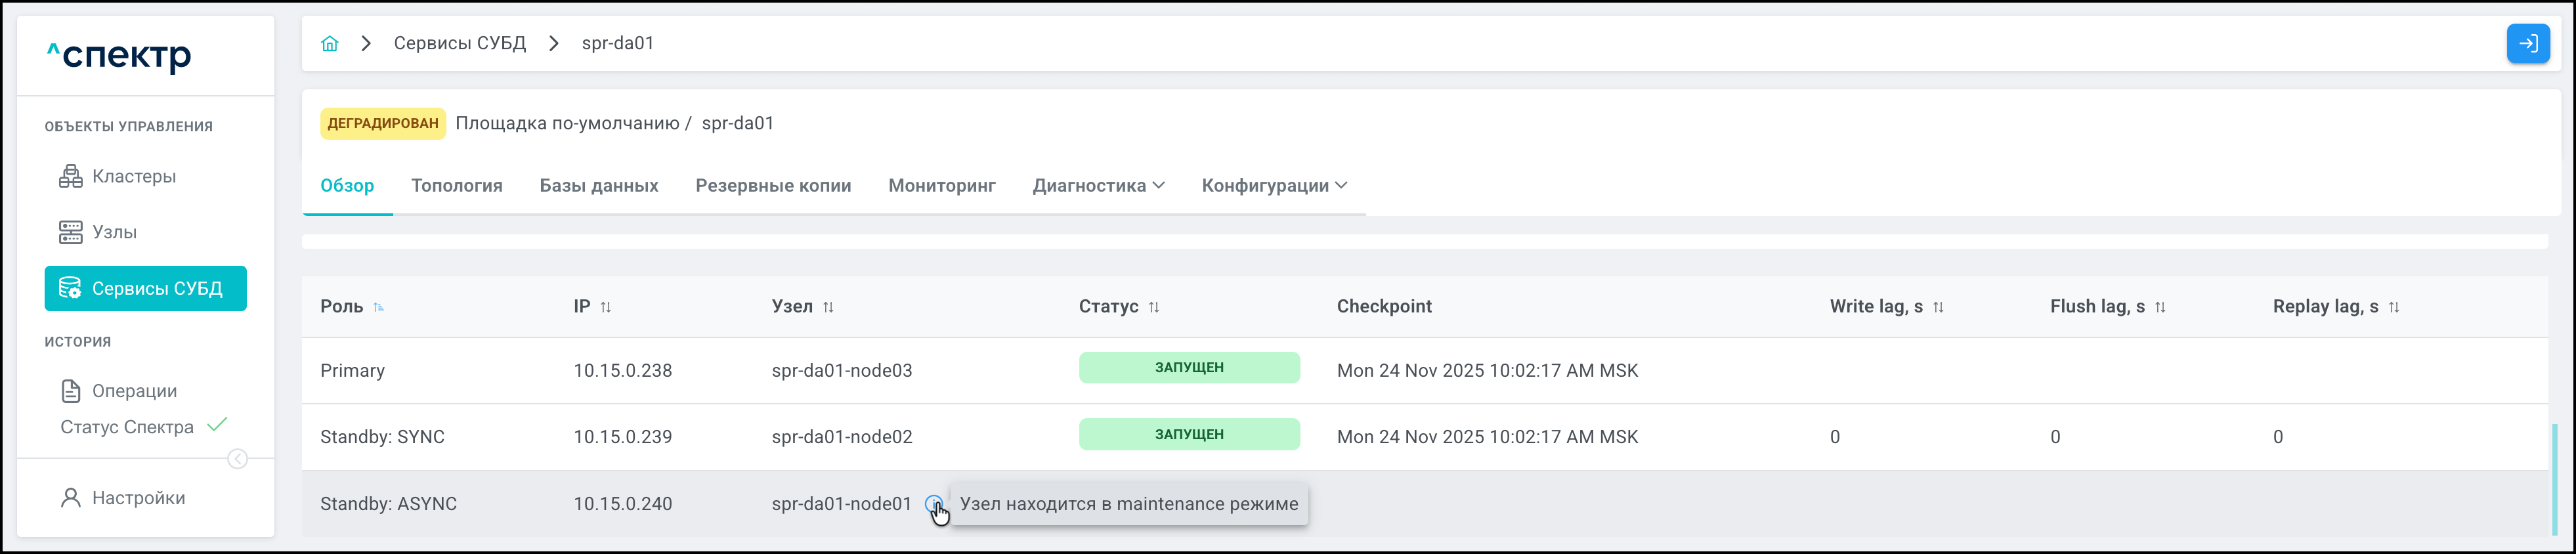This screenshot has width=2576, height=554.
Task: Toggle sorting on the IP column
Action: tap(606, 307)
